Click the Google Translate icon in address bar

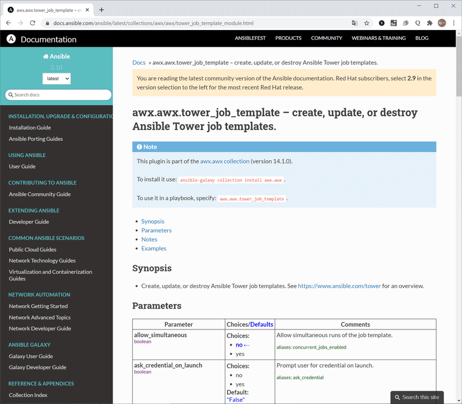[355, 23]
